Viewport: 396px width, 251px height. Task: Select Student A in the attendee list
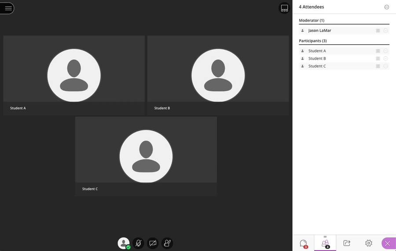[x=344, y=51]
